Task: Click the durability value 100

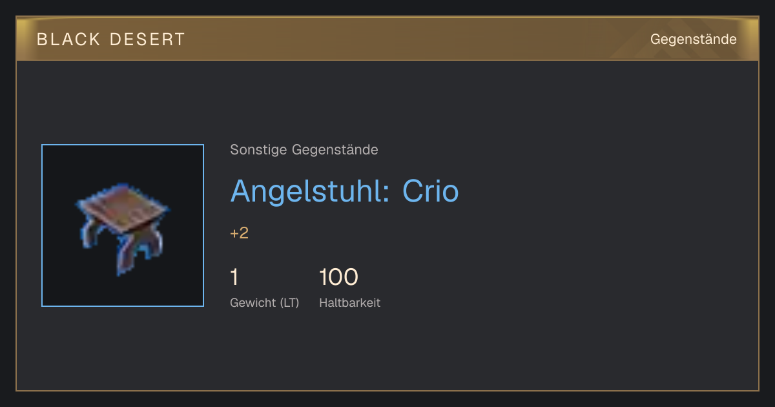Action: [x=338, y=277]
